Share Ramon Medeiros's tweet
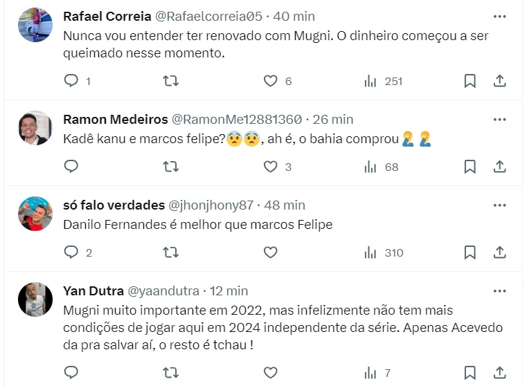 (x=499, y=167)
